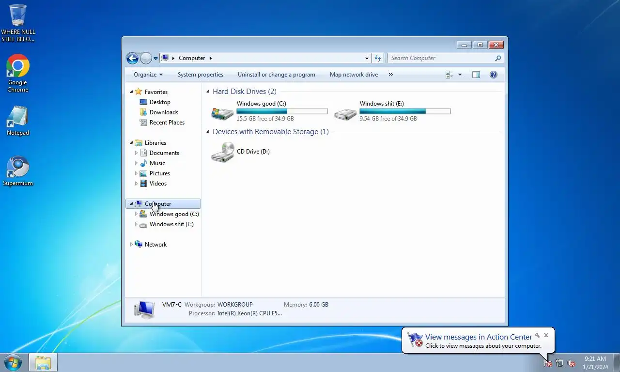620x372 pixels.
Task: Open the view options dropdown arrow
Action: pos(460,75)
